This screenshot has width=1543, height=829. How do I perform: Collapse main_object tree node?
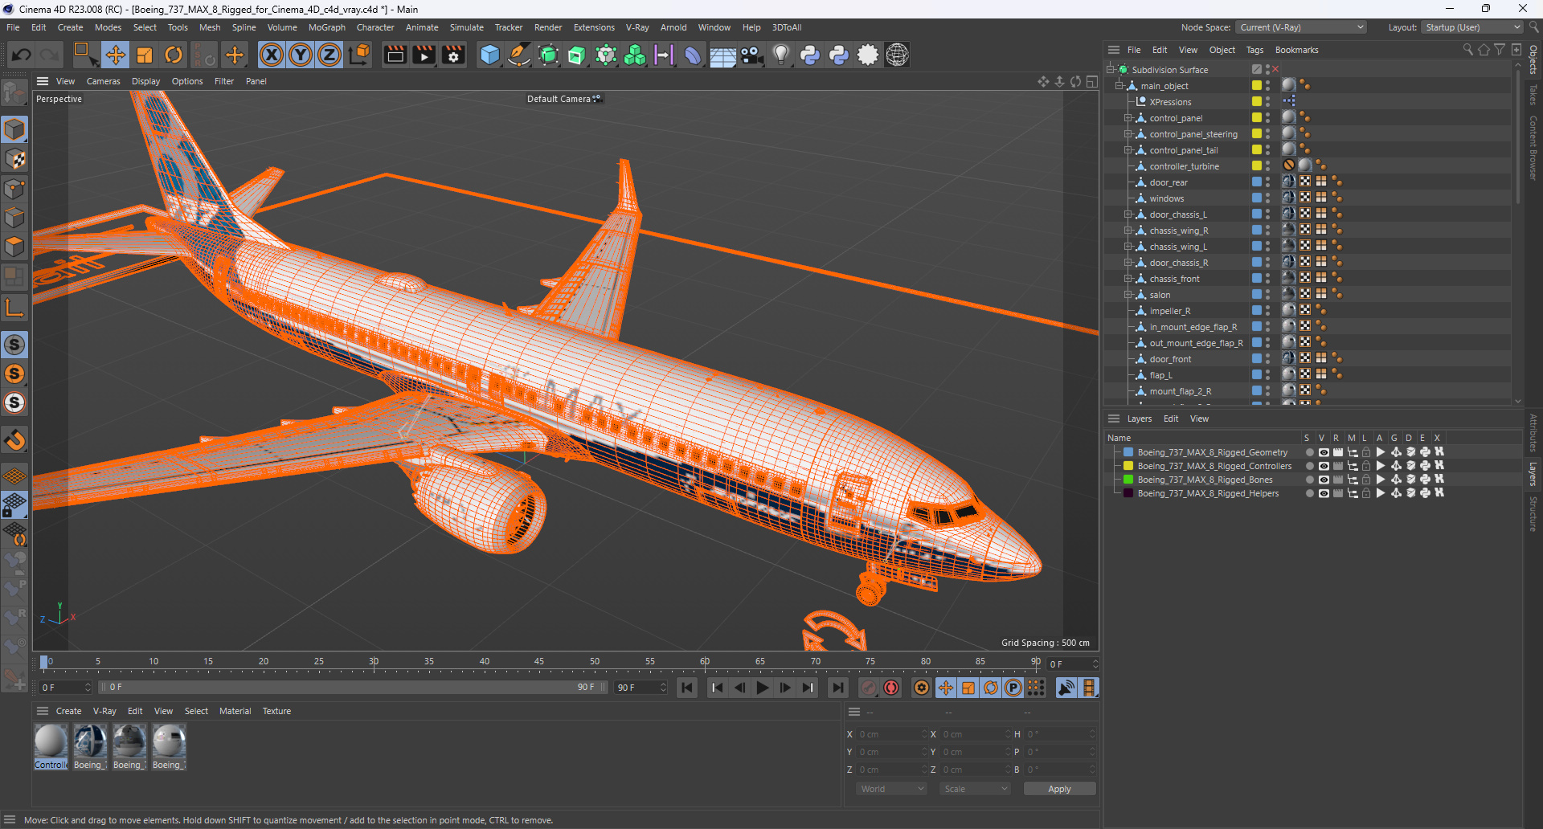(x=1119, y=86)
